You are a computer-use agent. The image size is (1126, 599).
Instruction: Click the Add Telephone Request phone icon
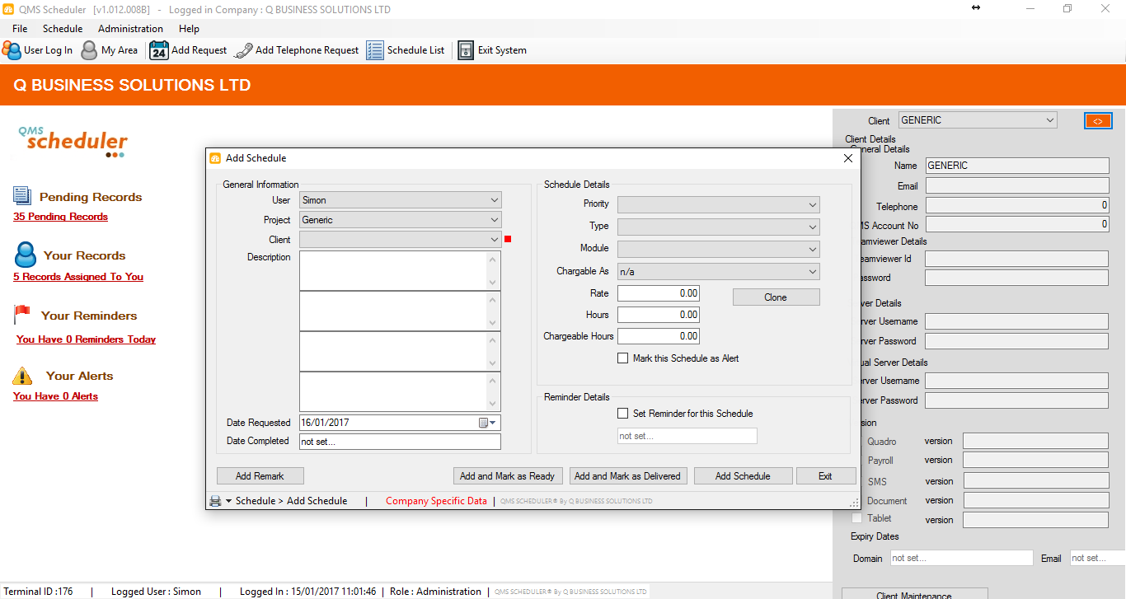pos(243,50)
